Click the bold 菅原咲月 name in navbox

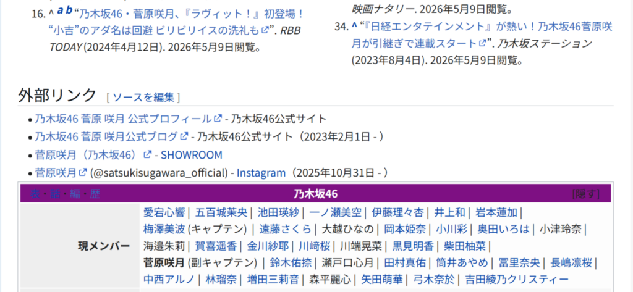pos(164,263)
